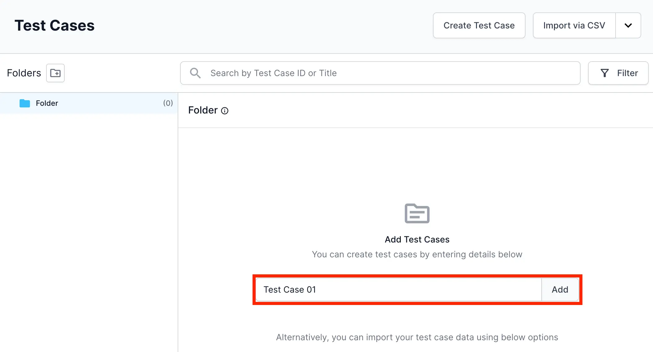Image resolution: width=653 pixels, height=352 pixels.
Task: Click the Import via CSV button
Action: point(574,25)
